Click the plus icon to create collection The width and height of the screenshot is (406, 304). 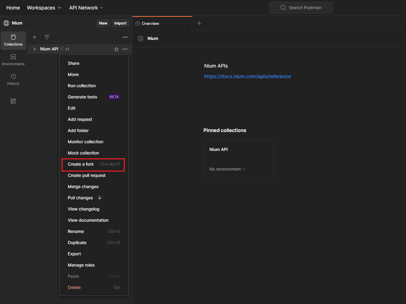tap(35, 37)
